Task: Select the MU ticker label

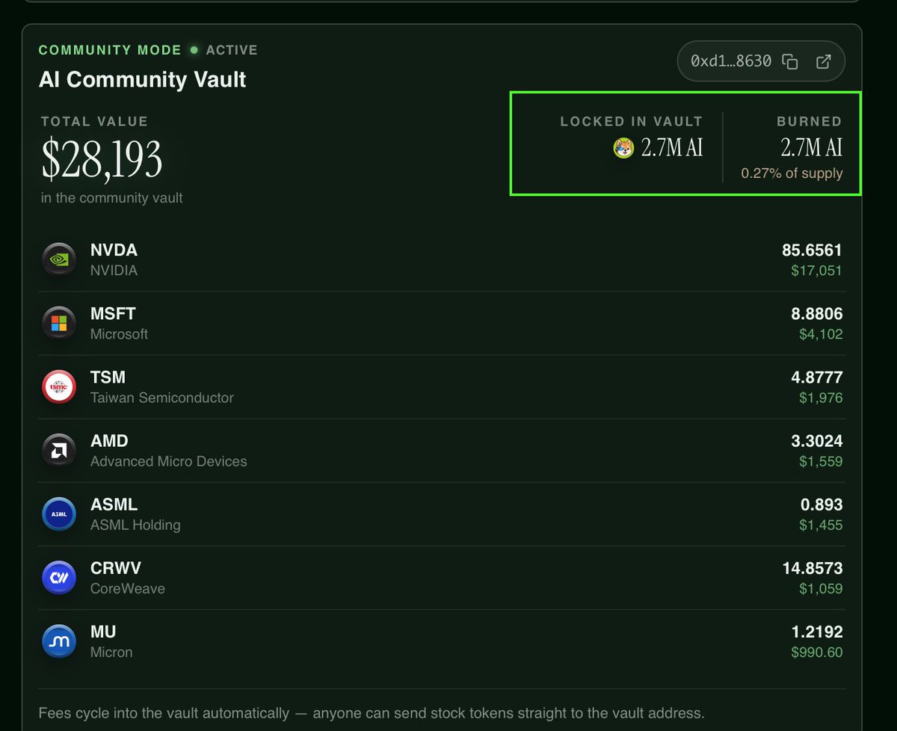Action: click(103, 632)
